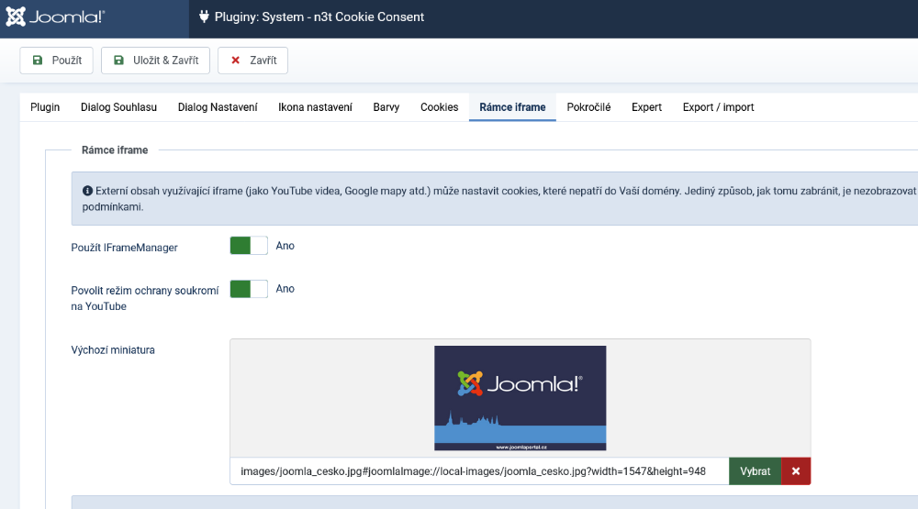Toggle the Použít IFrameManager switch
This screenshot has height=509, width=918.
(x=249, y=246)
